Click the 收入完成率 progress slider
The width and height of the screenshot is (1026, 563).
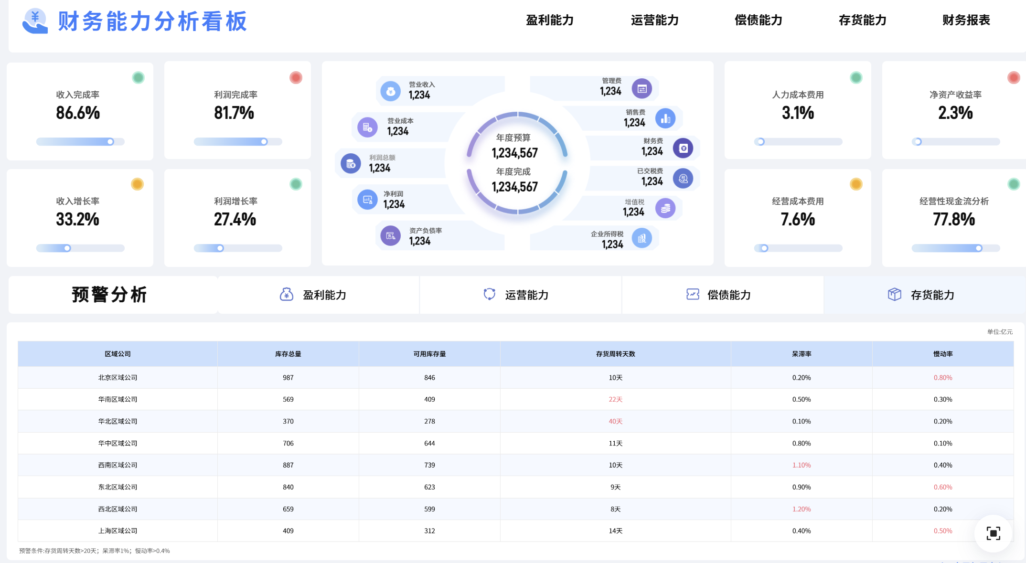(80, 142)
